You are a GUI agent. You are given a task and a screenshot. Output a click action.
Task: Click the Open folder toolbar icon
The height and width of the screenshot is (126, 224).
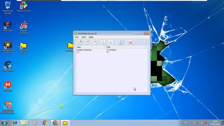[94, 42]
